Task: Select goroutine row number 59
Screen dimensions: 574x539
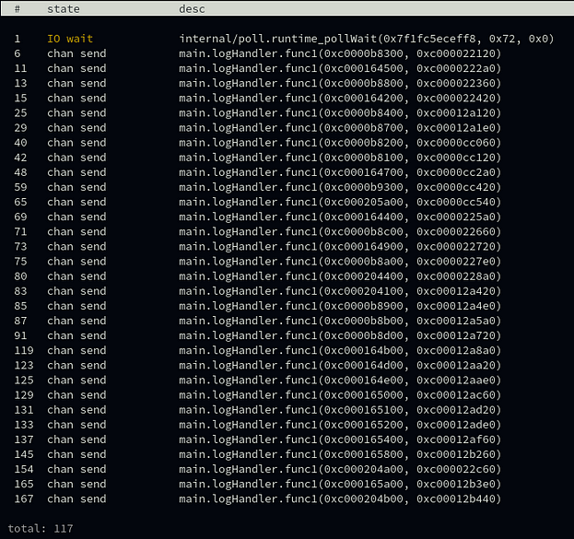Action: tap(287, 187)
